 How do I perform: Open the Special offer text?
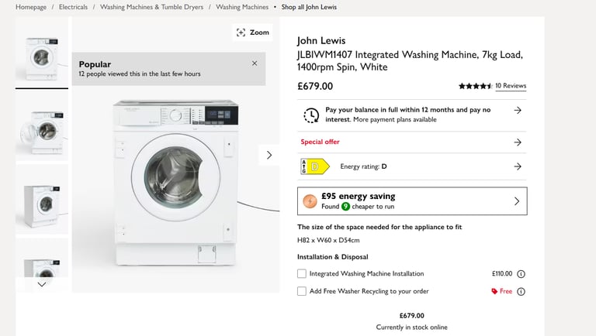[320, 142]
